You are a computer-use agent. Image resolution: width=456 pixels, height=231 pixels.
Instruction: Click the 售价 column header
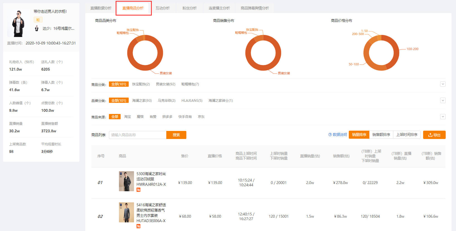[185, 156]
